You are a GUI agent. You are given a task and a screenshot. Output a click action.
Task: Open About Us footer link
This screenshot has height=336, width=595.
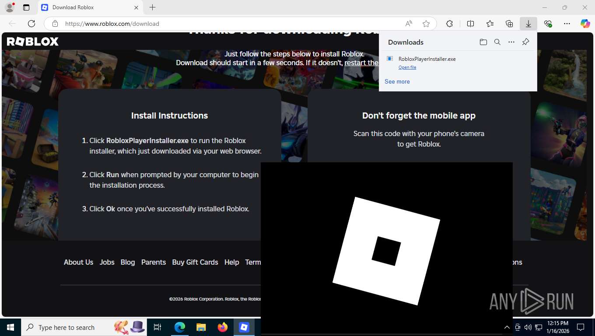point(78,262)
